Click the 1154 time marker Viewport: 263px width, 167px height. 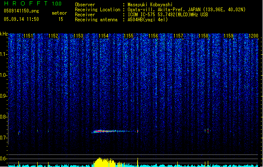pos(104,36)
